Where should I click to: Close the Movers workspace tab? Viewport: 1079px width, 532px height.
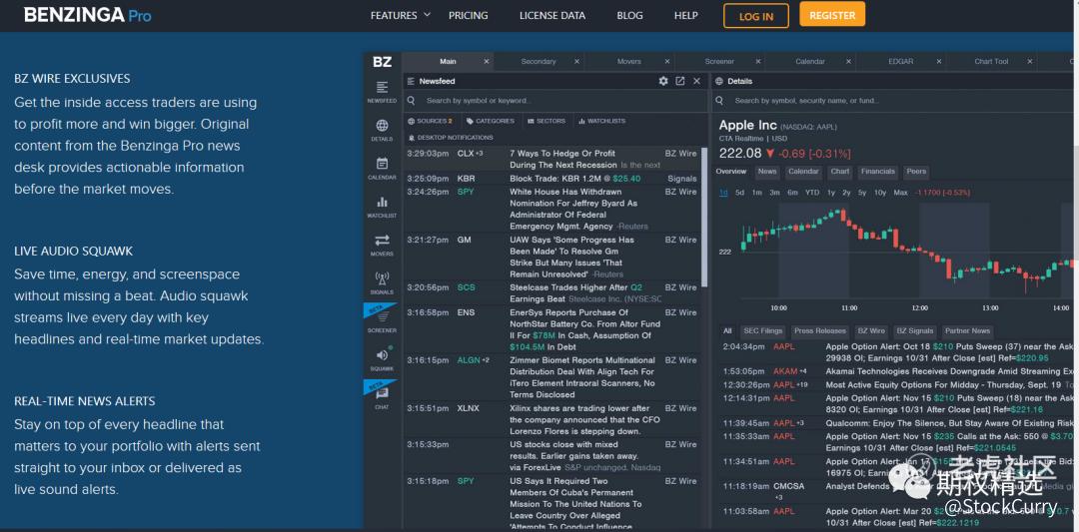point(667,61)
